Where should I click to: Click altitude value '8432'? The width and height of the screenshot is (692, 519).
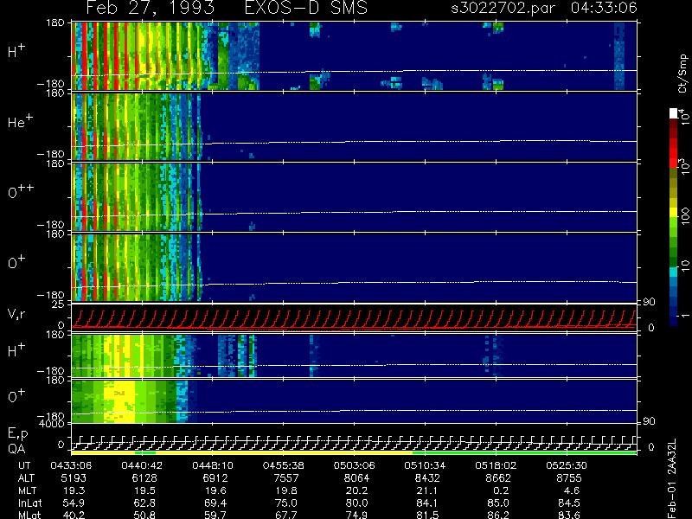tap(427, 478)
